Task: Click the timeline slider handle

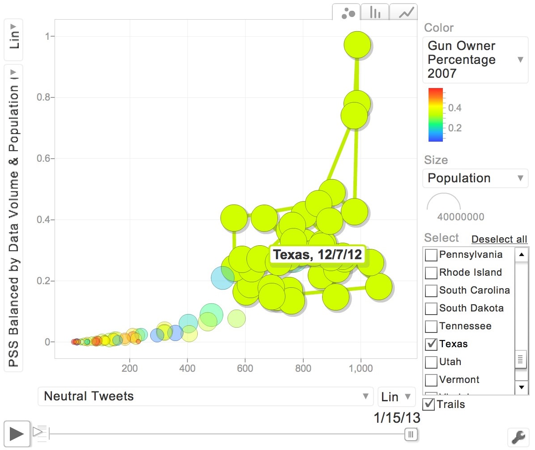Action: [x=411, y=434]
